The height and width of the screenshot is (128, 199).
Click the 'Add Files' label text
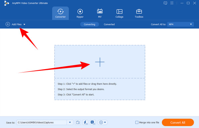pyautogui.click(x=17, y=24)
